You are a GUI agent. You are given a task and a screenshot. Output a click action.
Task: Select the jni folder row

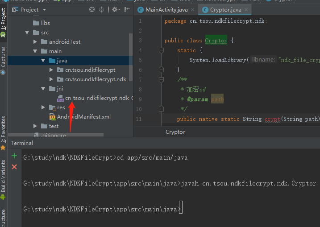tap(70, 89)
